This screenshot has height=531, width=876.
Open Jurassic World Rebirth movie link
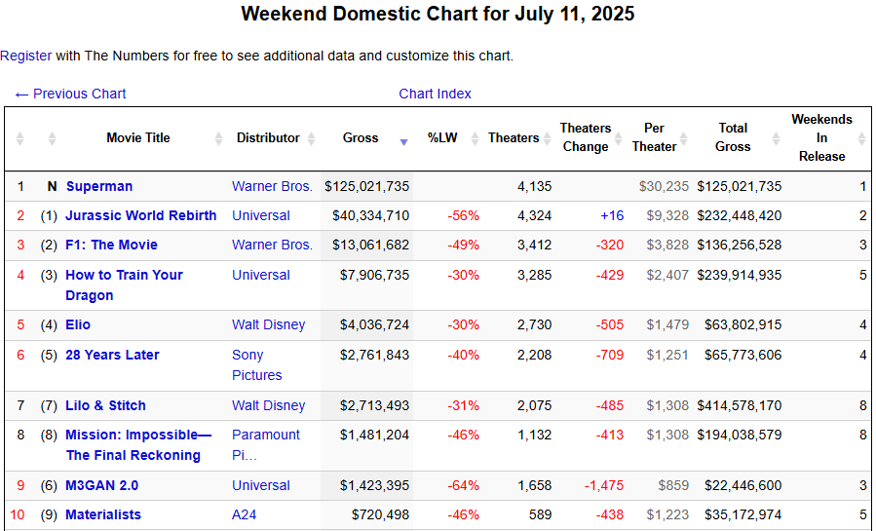pos(140,215)
